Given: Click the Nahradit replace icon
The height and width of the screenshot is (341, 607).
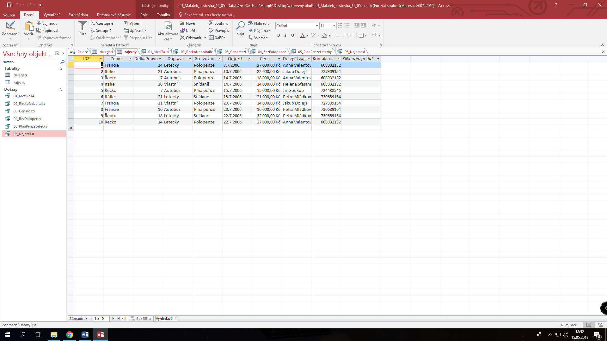Looking at the screenshot, I should 250,23.
